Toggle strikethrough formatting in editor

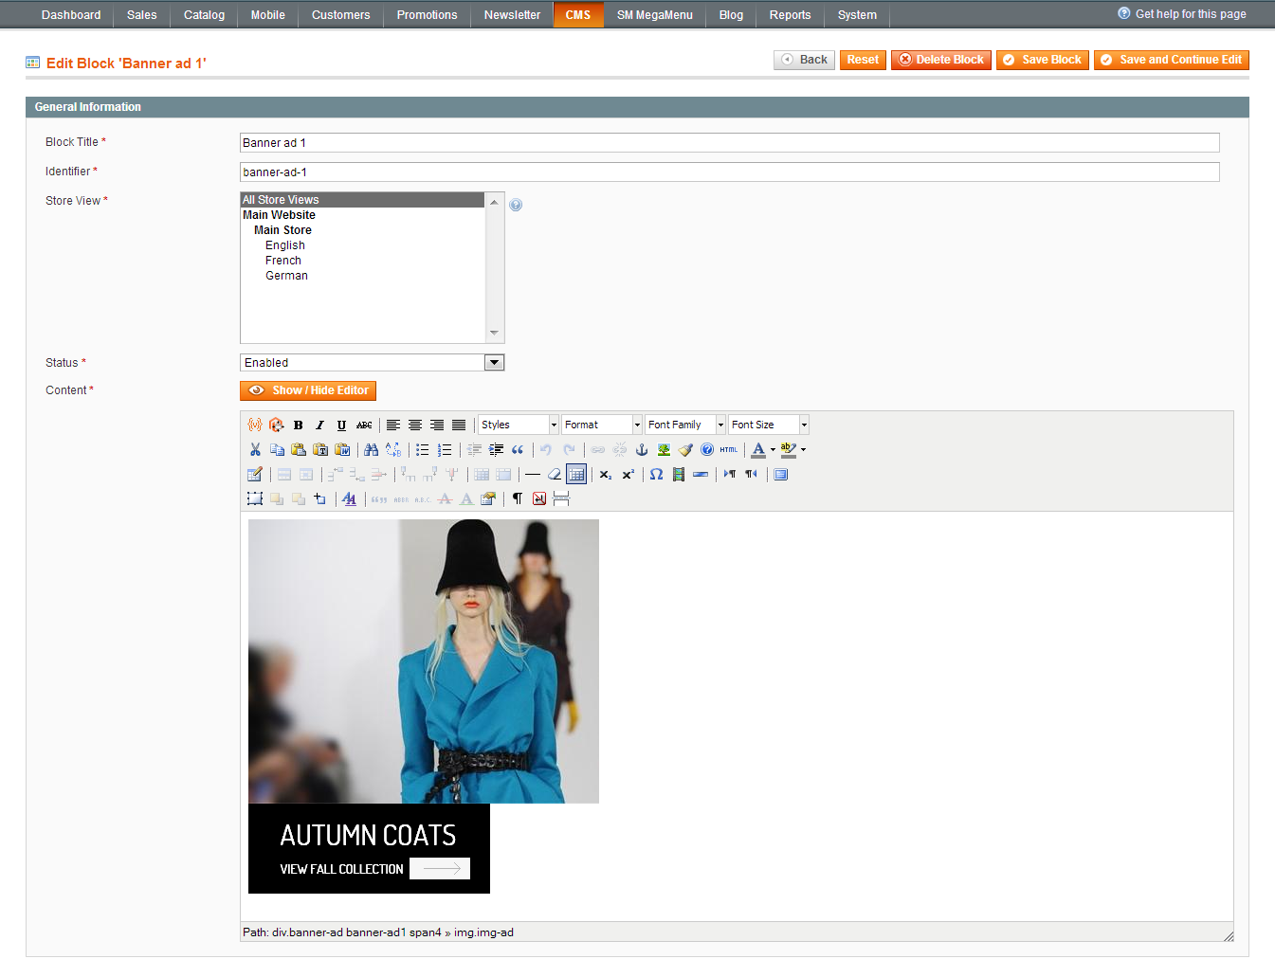(x=364, y=425)
